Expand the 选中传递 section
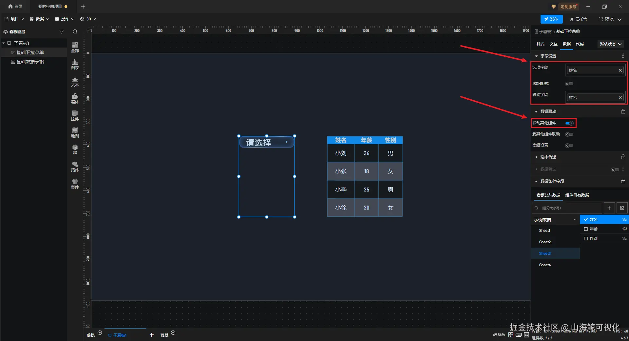This screenshot has height=341, width=629. click(x=536, y=157)
